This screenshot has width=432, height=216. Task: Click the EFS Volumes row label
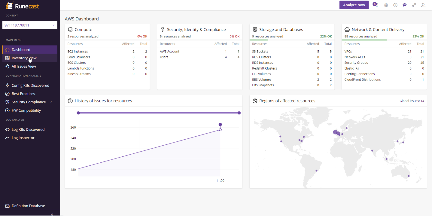[262, 74]
